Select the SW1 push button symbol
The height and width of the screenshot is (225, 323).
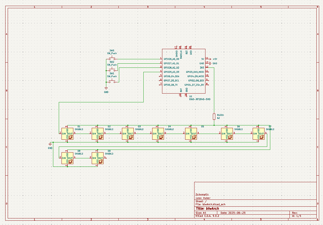tap(112, 81)
